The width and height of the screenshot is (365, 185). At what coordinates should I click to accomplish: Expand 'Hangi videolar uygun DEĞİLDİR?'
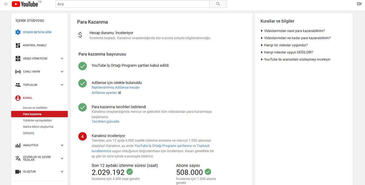(287, 52)
